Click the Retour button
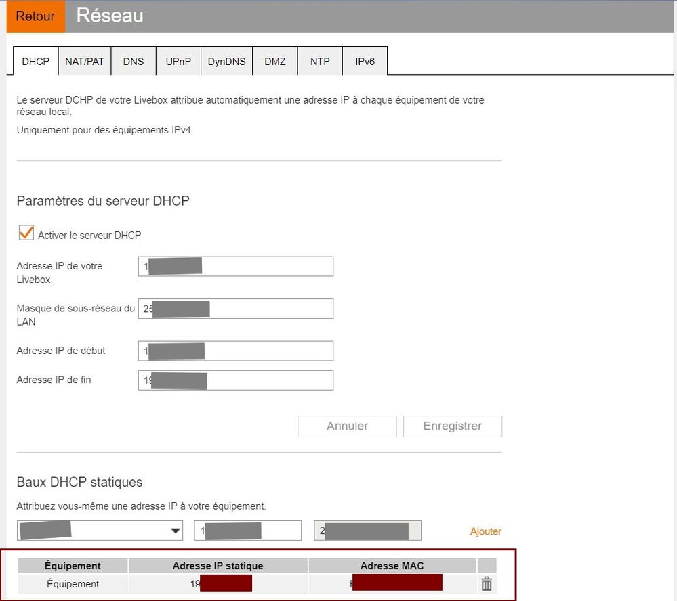The image size is (677, 601). tap(35, 16)
